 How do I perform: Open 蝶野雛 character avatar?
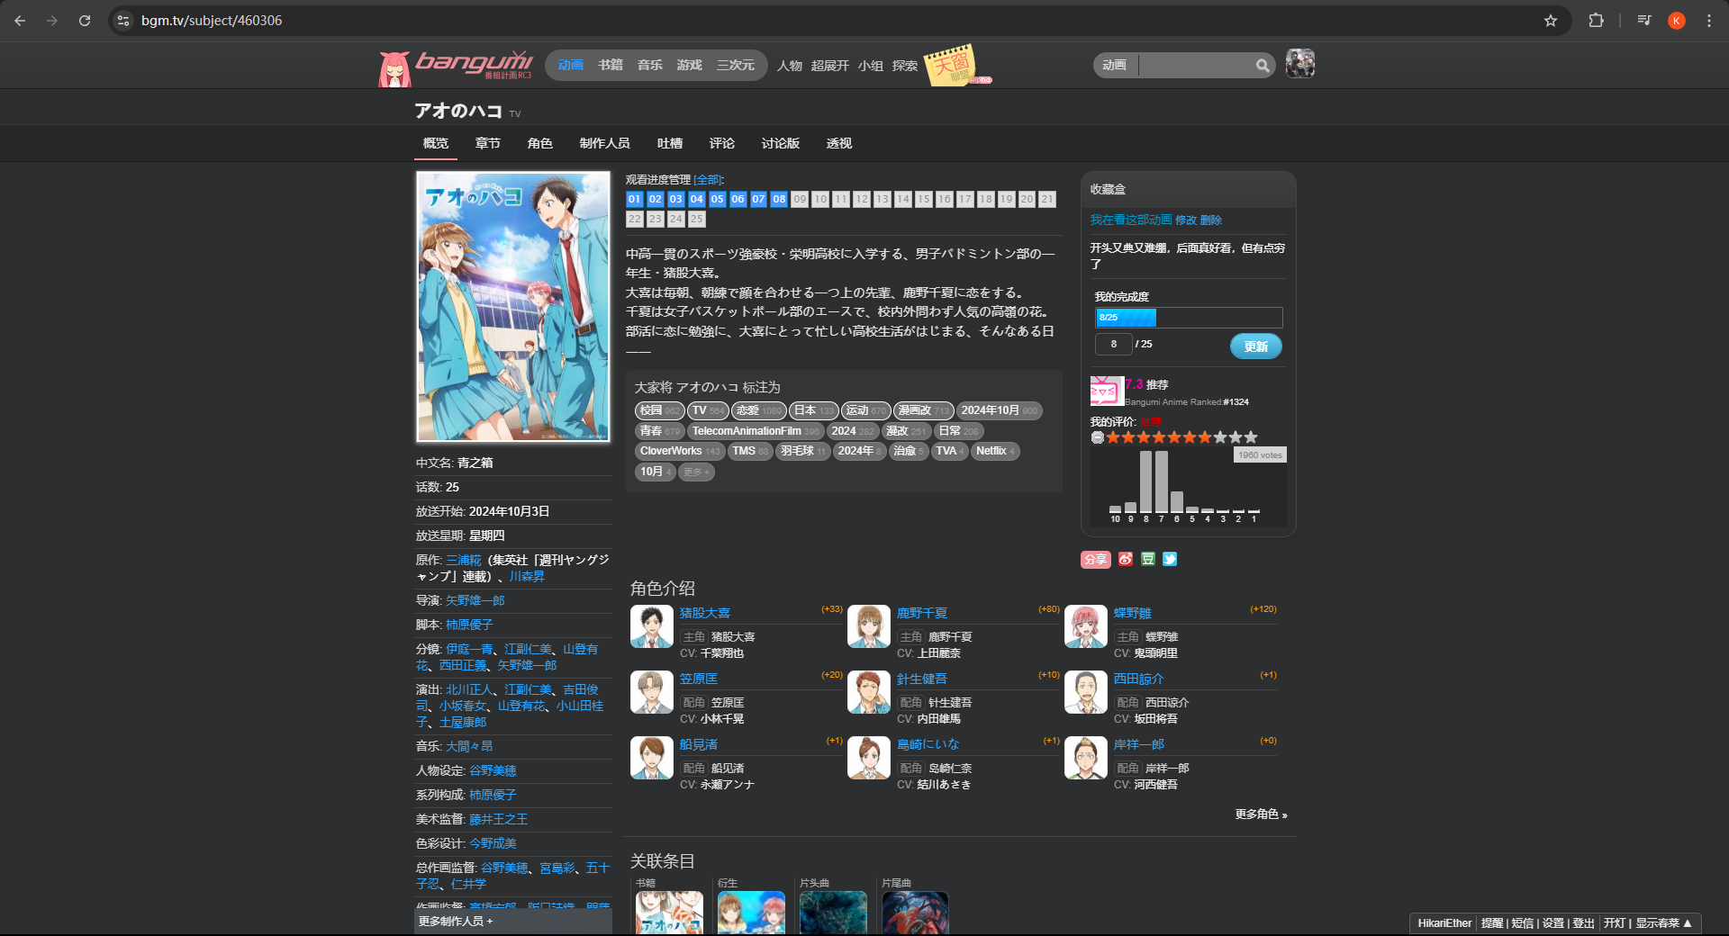pos(1086,626)
